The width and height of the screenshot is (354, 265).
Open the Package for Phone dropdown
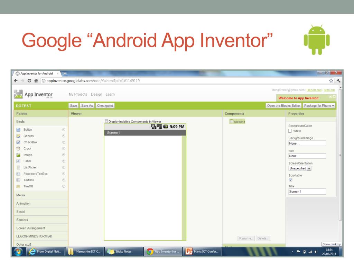point(319,106)
